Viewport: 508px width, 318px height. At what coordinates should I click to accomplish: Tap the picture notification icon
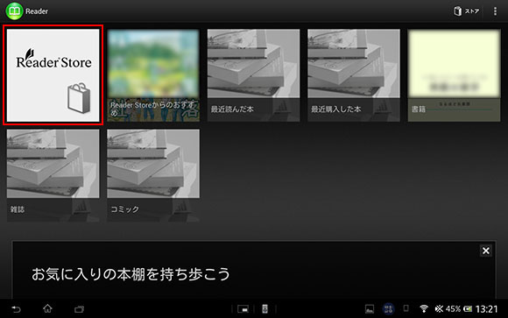(x=370, y=309)
